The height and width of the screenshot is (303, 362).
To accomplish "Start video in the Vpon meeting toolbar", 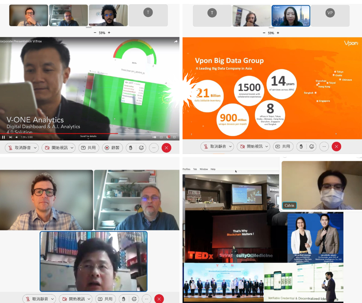I will tap(251, 147).
